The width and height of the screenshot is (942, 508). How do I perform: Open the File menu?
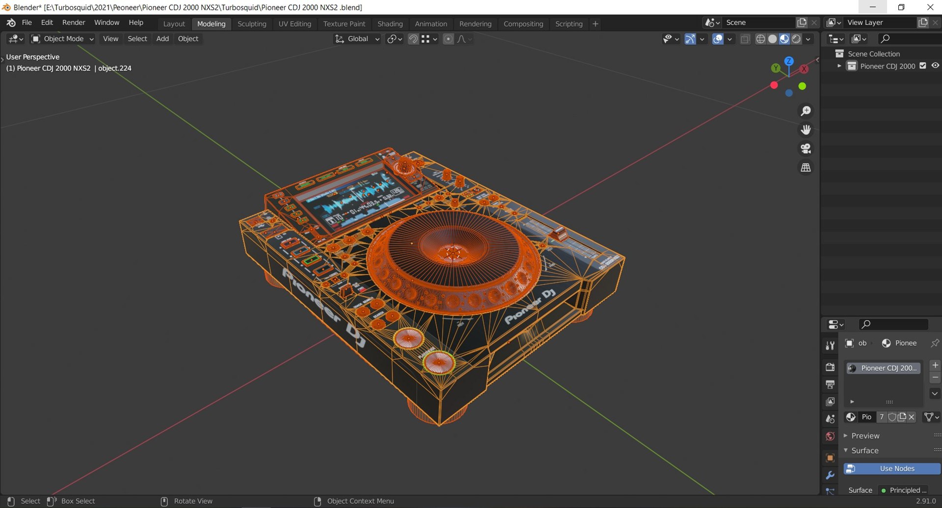coord(27,23)
